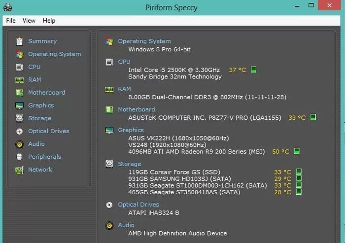Click Seagate ST3500418AS temperature indicator

point(299,192)
